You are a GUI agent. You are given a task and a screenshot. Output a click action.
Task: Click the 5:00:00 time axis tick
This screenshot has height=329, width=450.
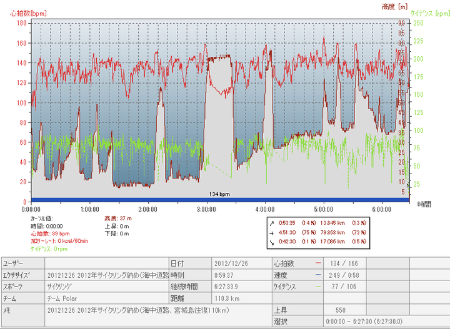324,210
